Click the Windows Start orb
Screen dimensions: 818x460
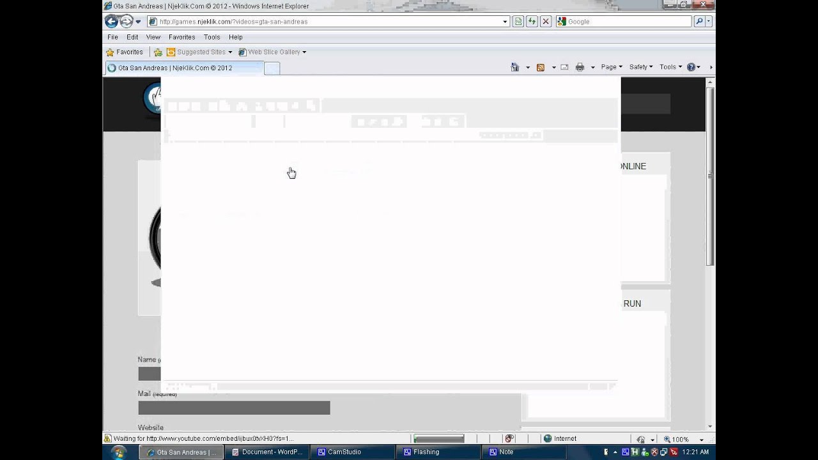119,452
